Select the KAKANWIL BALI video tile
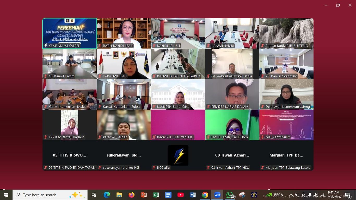The height and width of the screenshot is (200, 356). (124, 64)
